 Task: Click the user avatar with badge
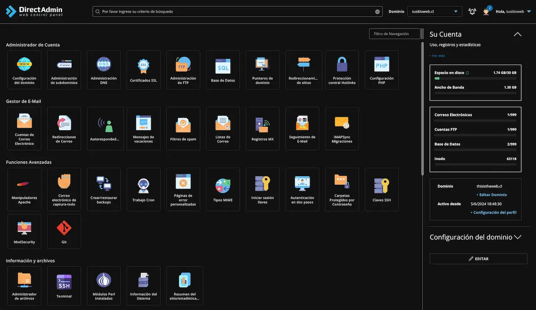coord(486,11)
